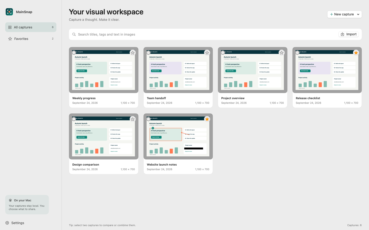Favorite the Project overview capture
Screen dimensions: 369x230
pos(282,53)
